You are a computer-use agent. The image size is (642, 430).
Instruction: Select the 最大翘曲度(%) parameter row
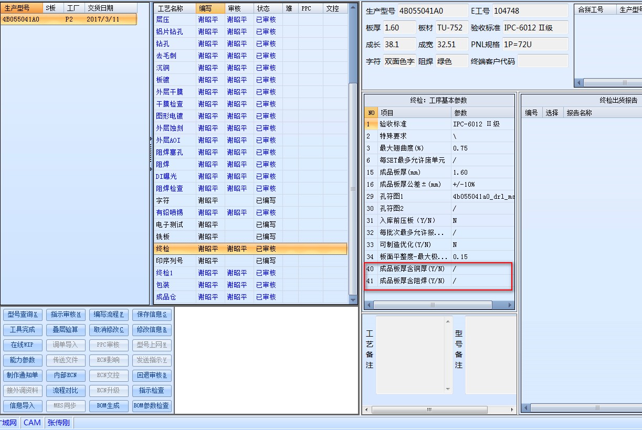(x=439, y=148)
